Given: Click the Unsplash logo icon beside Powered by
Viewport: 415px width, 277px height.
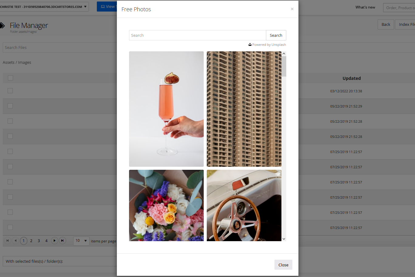Looking at the screenshot, I should click(250, 44).
